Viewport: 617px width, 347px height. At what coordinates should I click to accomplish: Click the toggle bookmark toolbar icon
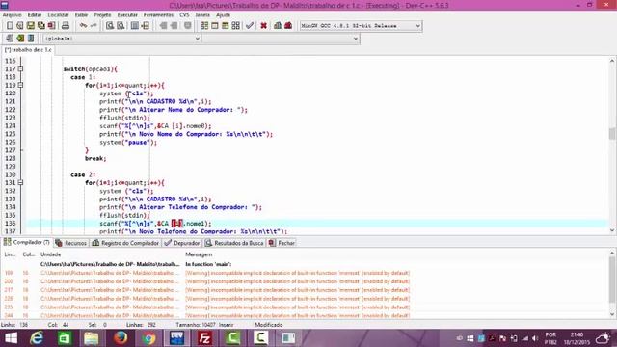31,39
